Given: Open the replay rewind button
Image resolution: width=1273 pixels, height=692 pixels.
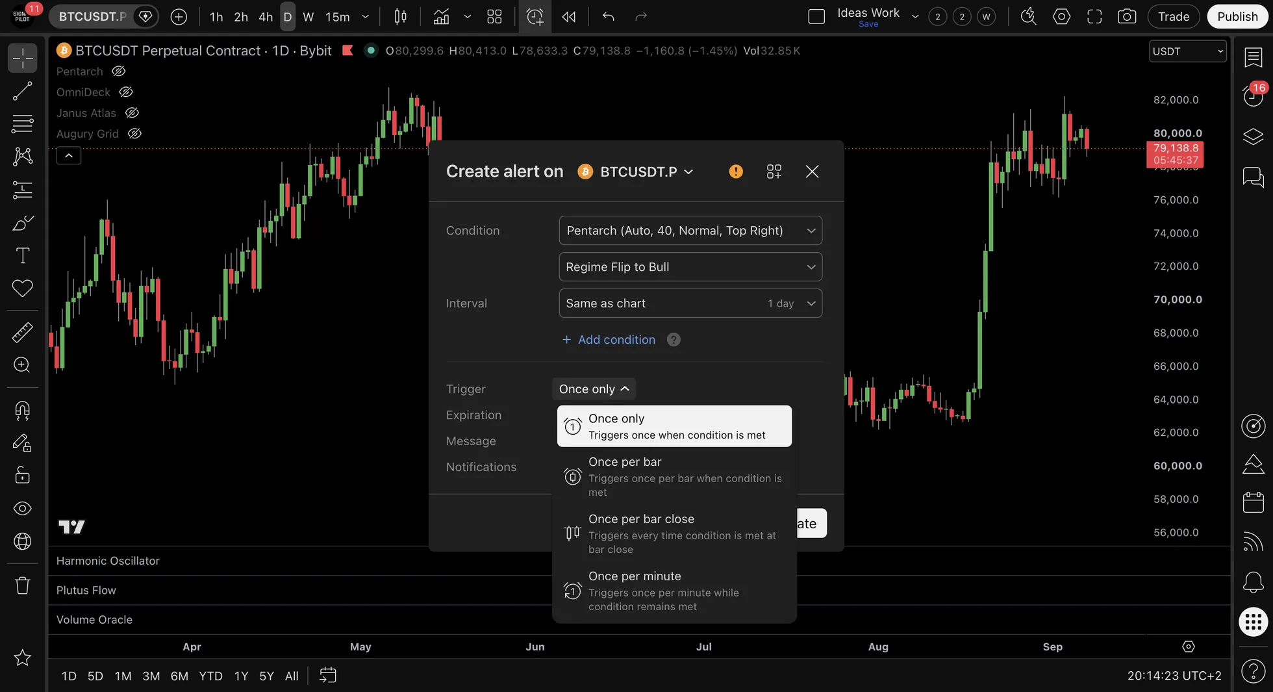Looking at the screenshot, I should [569, 17].
